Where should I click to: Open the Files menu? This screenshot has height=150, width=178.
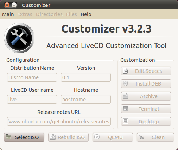[71, 14]
